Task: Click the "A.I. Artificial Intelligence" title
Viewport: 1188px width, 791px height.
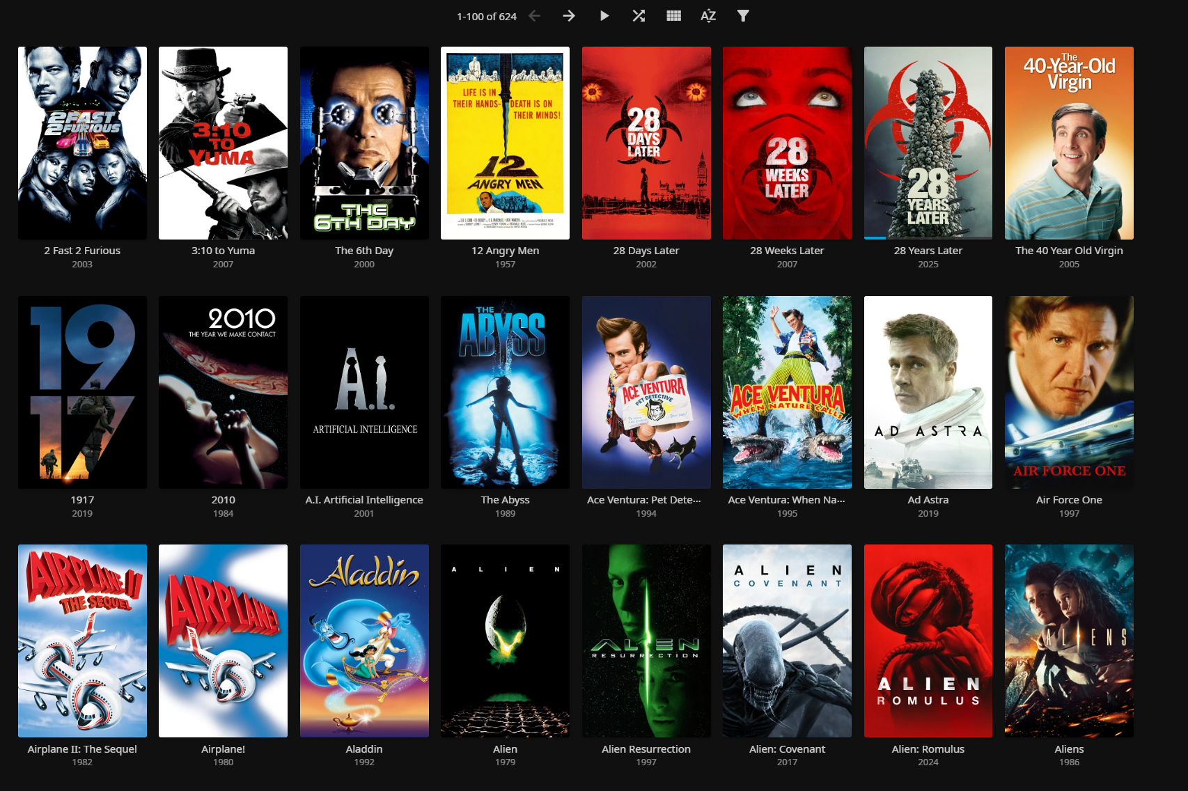Action: [364, 500]
